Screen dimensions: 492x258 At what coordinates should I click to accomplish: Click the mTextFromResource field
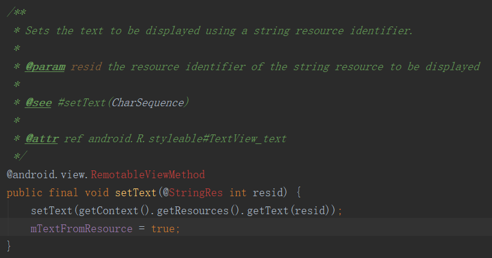click(82, 229)
